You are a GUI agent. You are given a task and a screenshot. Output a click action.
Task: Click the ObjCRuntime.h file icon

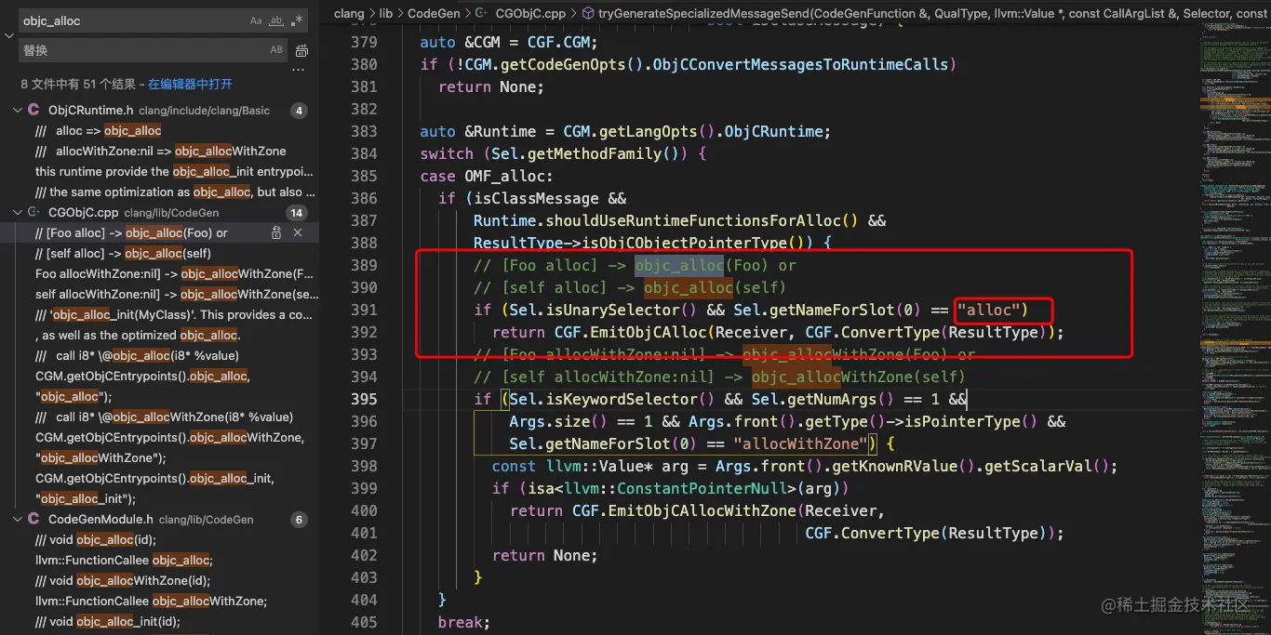point(34,110)
